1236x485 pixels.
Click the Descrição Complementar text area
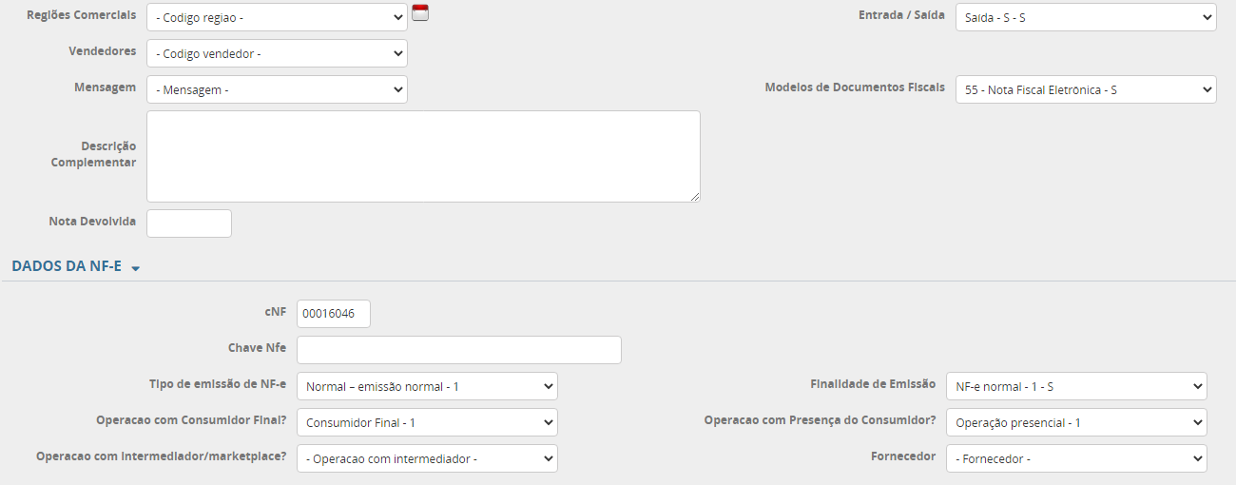423,156
